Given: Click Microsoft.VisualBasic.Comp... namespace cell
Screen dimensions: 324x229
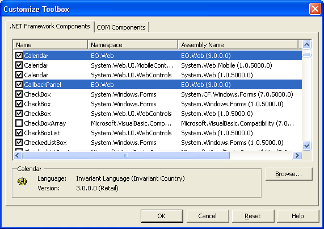Looking at the screenshot, I should tap(131, 123).
